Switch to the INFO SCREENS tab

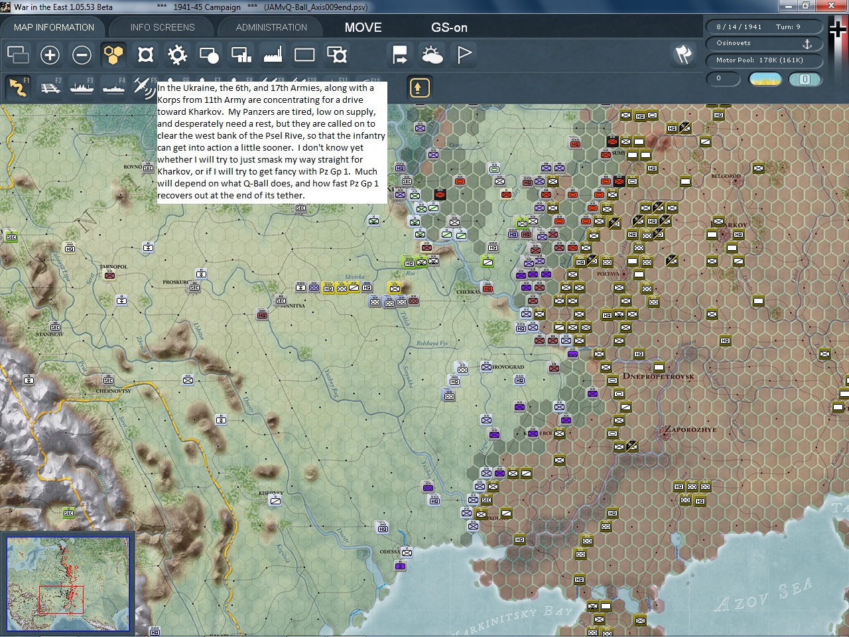coord(163,27)
